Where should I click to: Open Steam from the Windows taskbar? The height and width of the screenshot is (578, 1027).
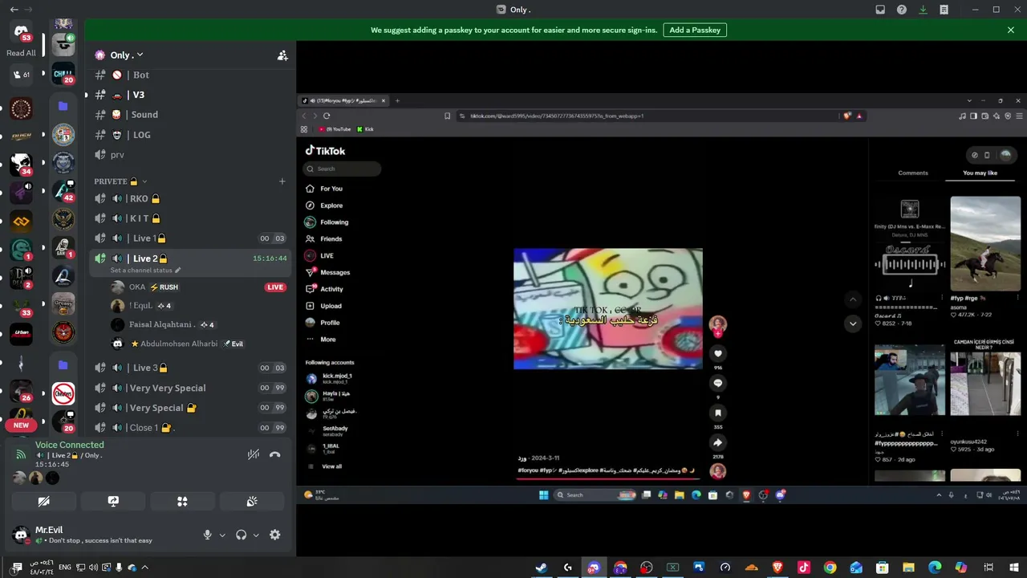click(542, 568)
